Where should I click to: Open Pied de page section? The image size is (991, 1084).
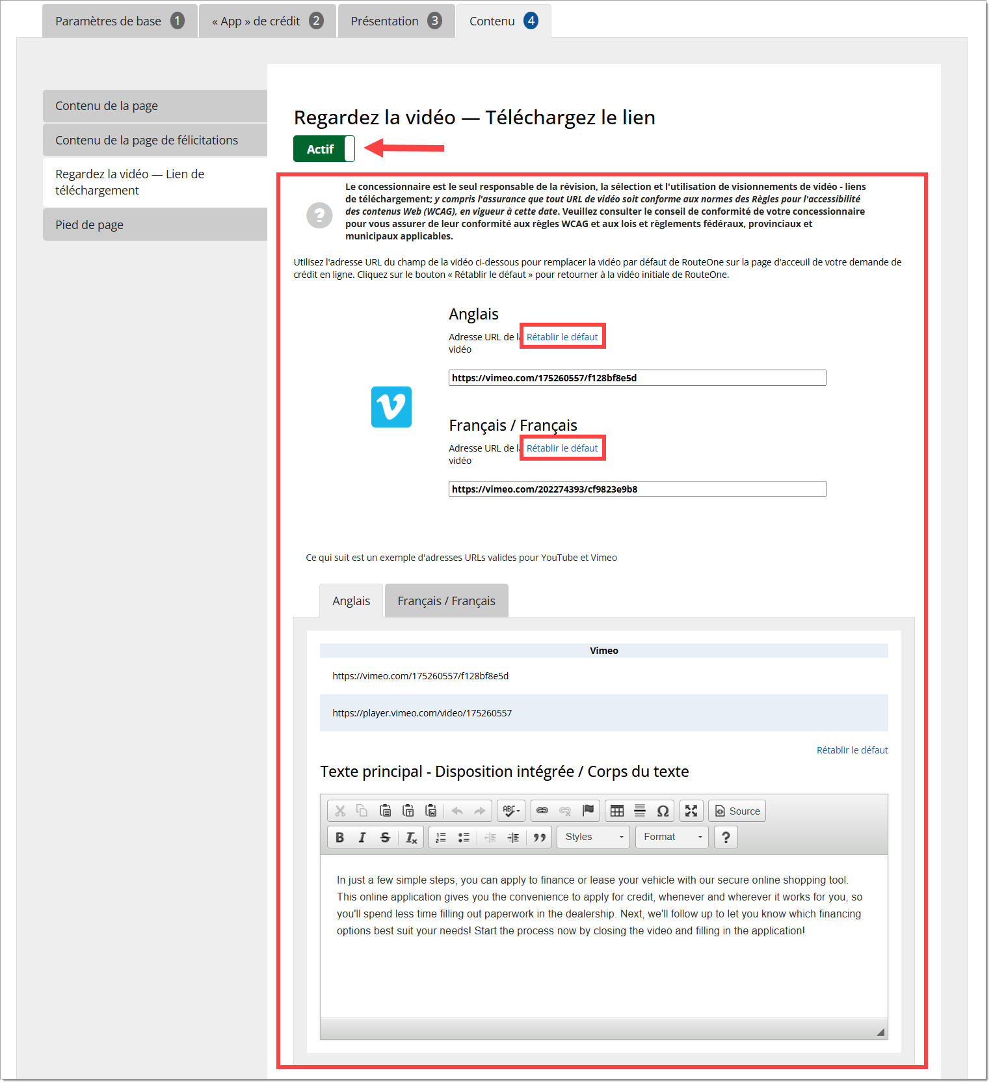[x=155, y=225]
